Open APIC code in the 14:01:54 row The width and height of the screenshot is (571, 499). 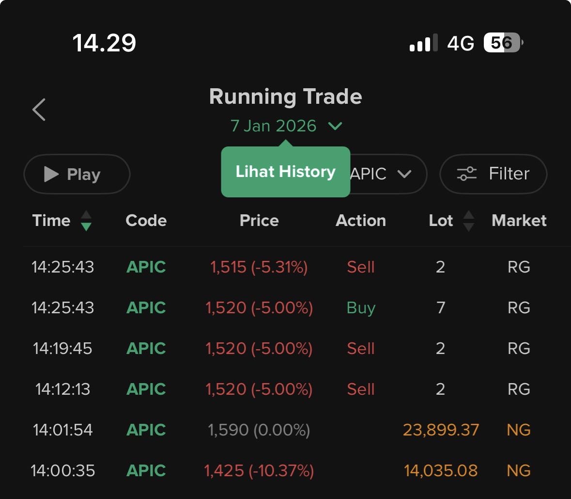(146, 430)
